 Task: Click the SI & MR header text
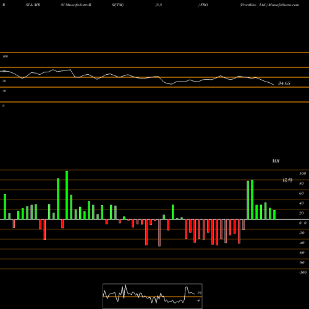click(x=33, y=5)
